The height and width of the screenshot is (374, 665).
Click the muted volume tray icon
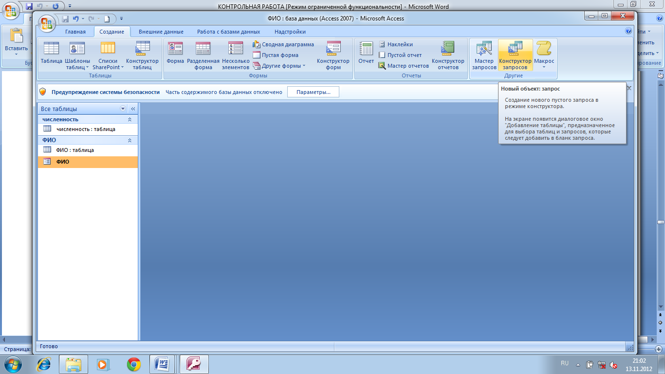click(614, 365)
